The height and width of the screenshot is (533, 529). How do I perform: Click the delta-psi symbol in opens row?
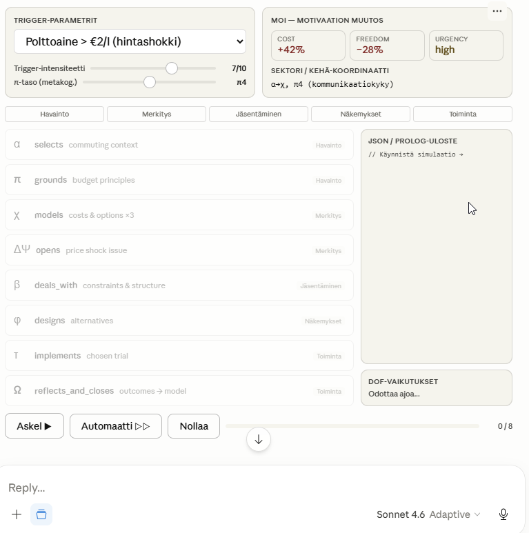22,250
